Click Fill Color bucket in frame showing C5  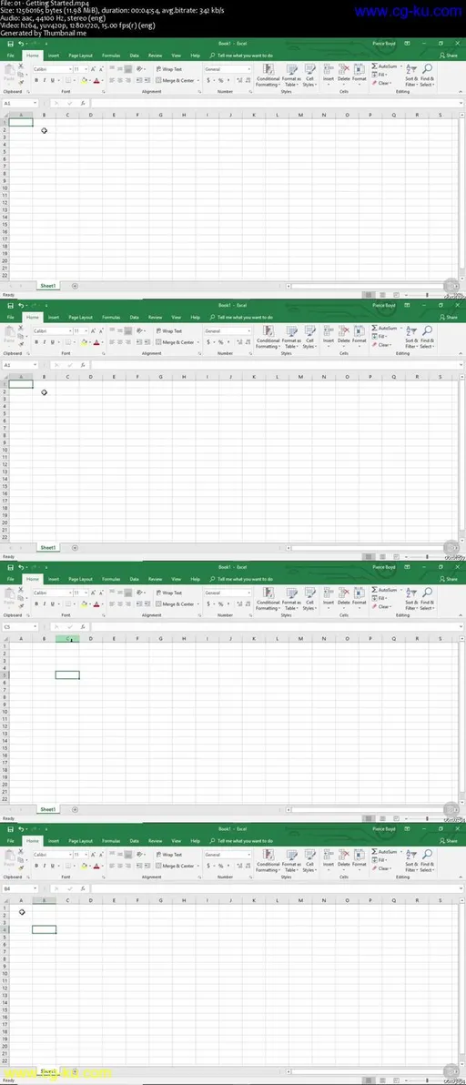click(83, 604)
